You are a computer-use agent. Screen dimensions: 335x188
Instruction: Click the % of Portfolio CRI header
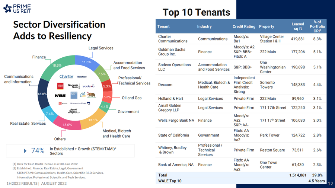pos(317,26)
